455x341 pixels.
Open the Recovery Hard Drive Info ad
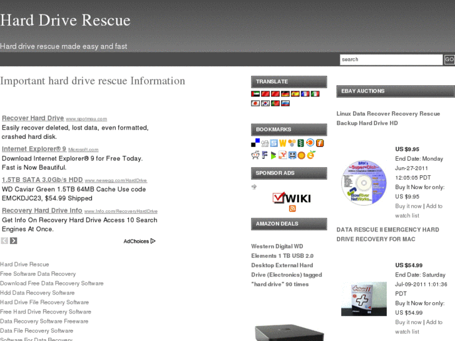(x=42, y=210)
